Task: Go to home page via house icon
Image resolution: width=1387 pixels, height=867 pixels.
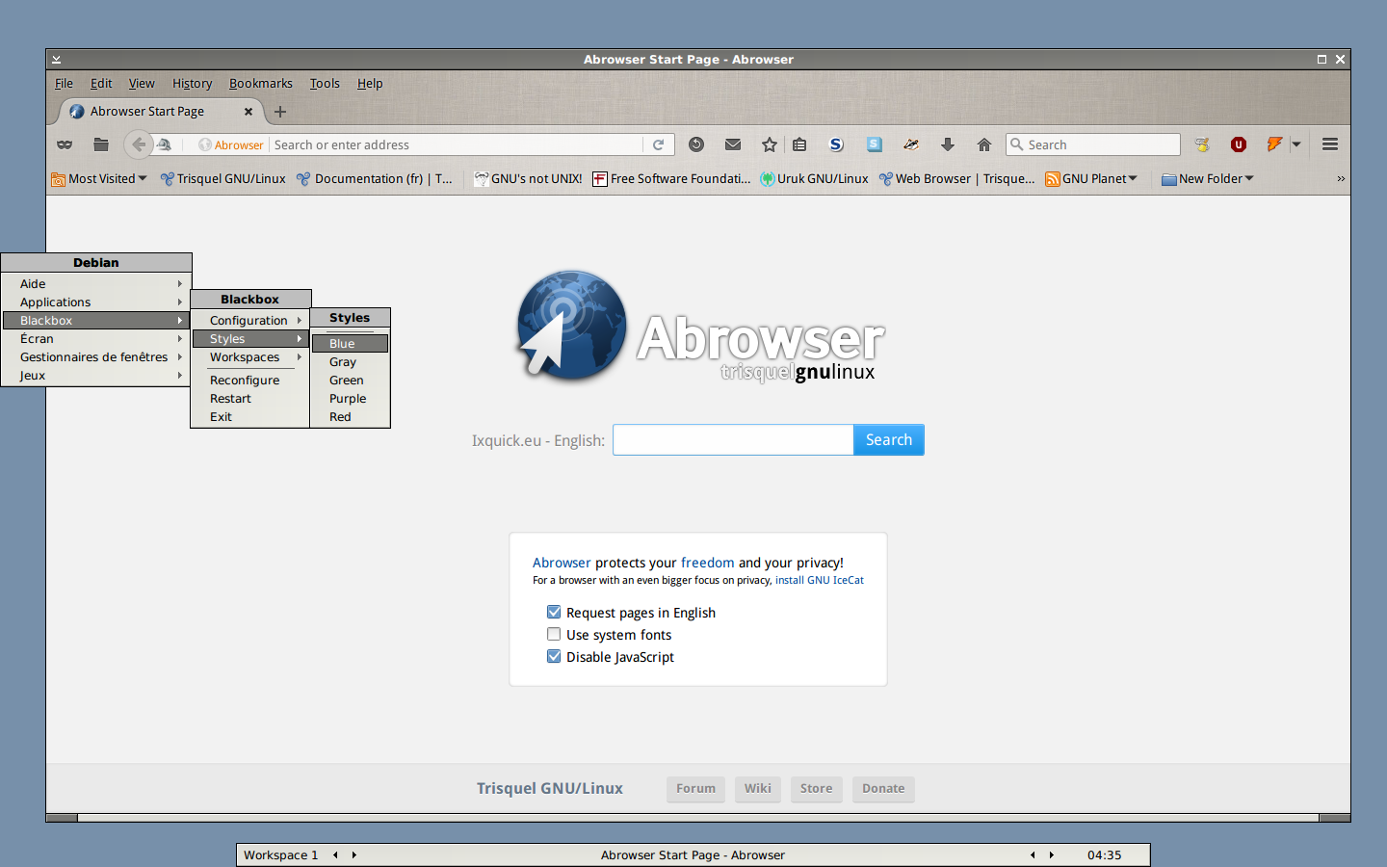Action: pos(984,144)
